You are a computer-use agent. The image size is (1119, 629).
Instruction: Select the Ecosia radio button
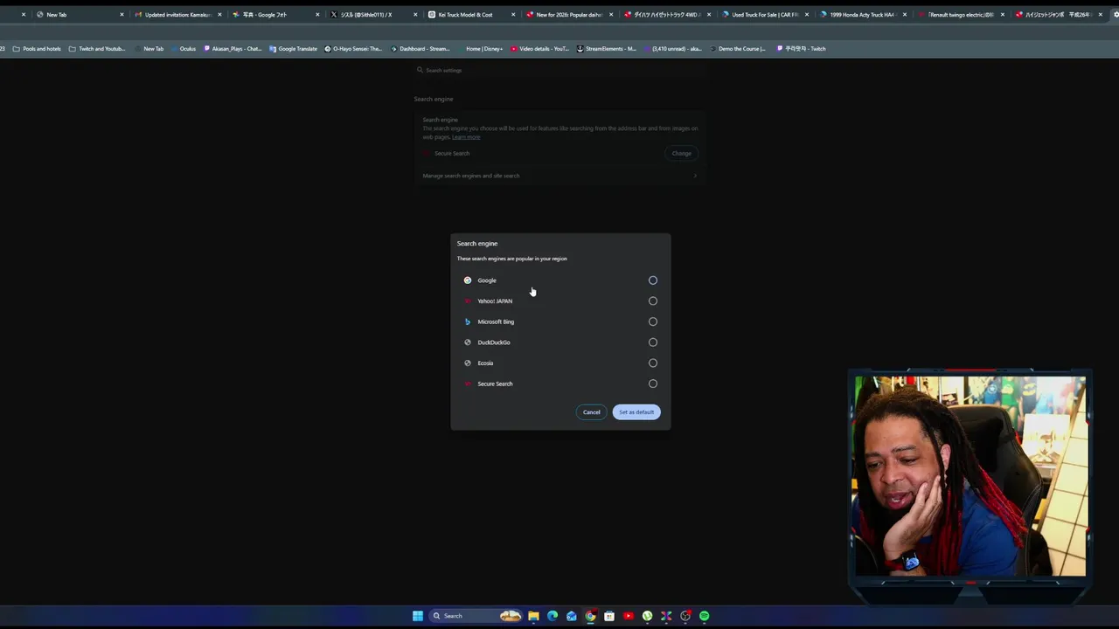coord(653,363)
